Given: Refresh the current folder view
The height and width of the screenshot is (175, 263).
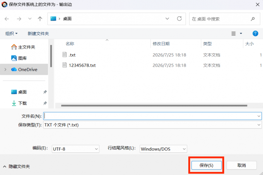Looking at the screenshot, I should (x=179, y=19).
